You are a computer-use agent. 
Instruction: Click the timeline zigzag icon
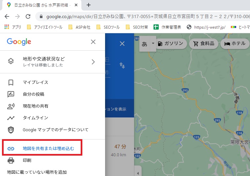point(11,118)
